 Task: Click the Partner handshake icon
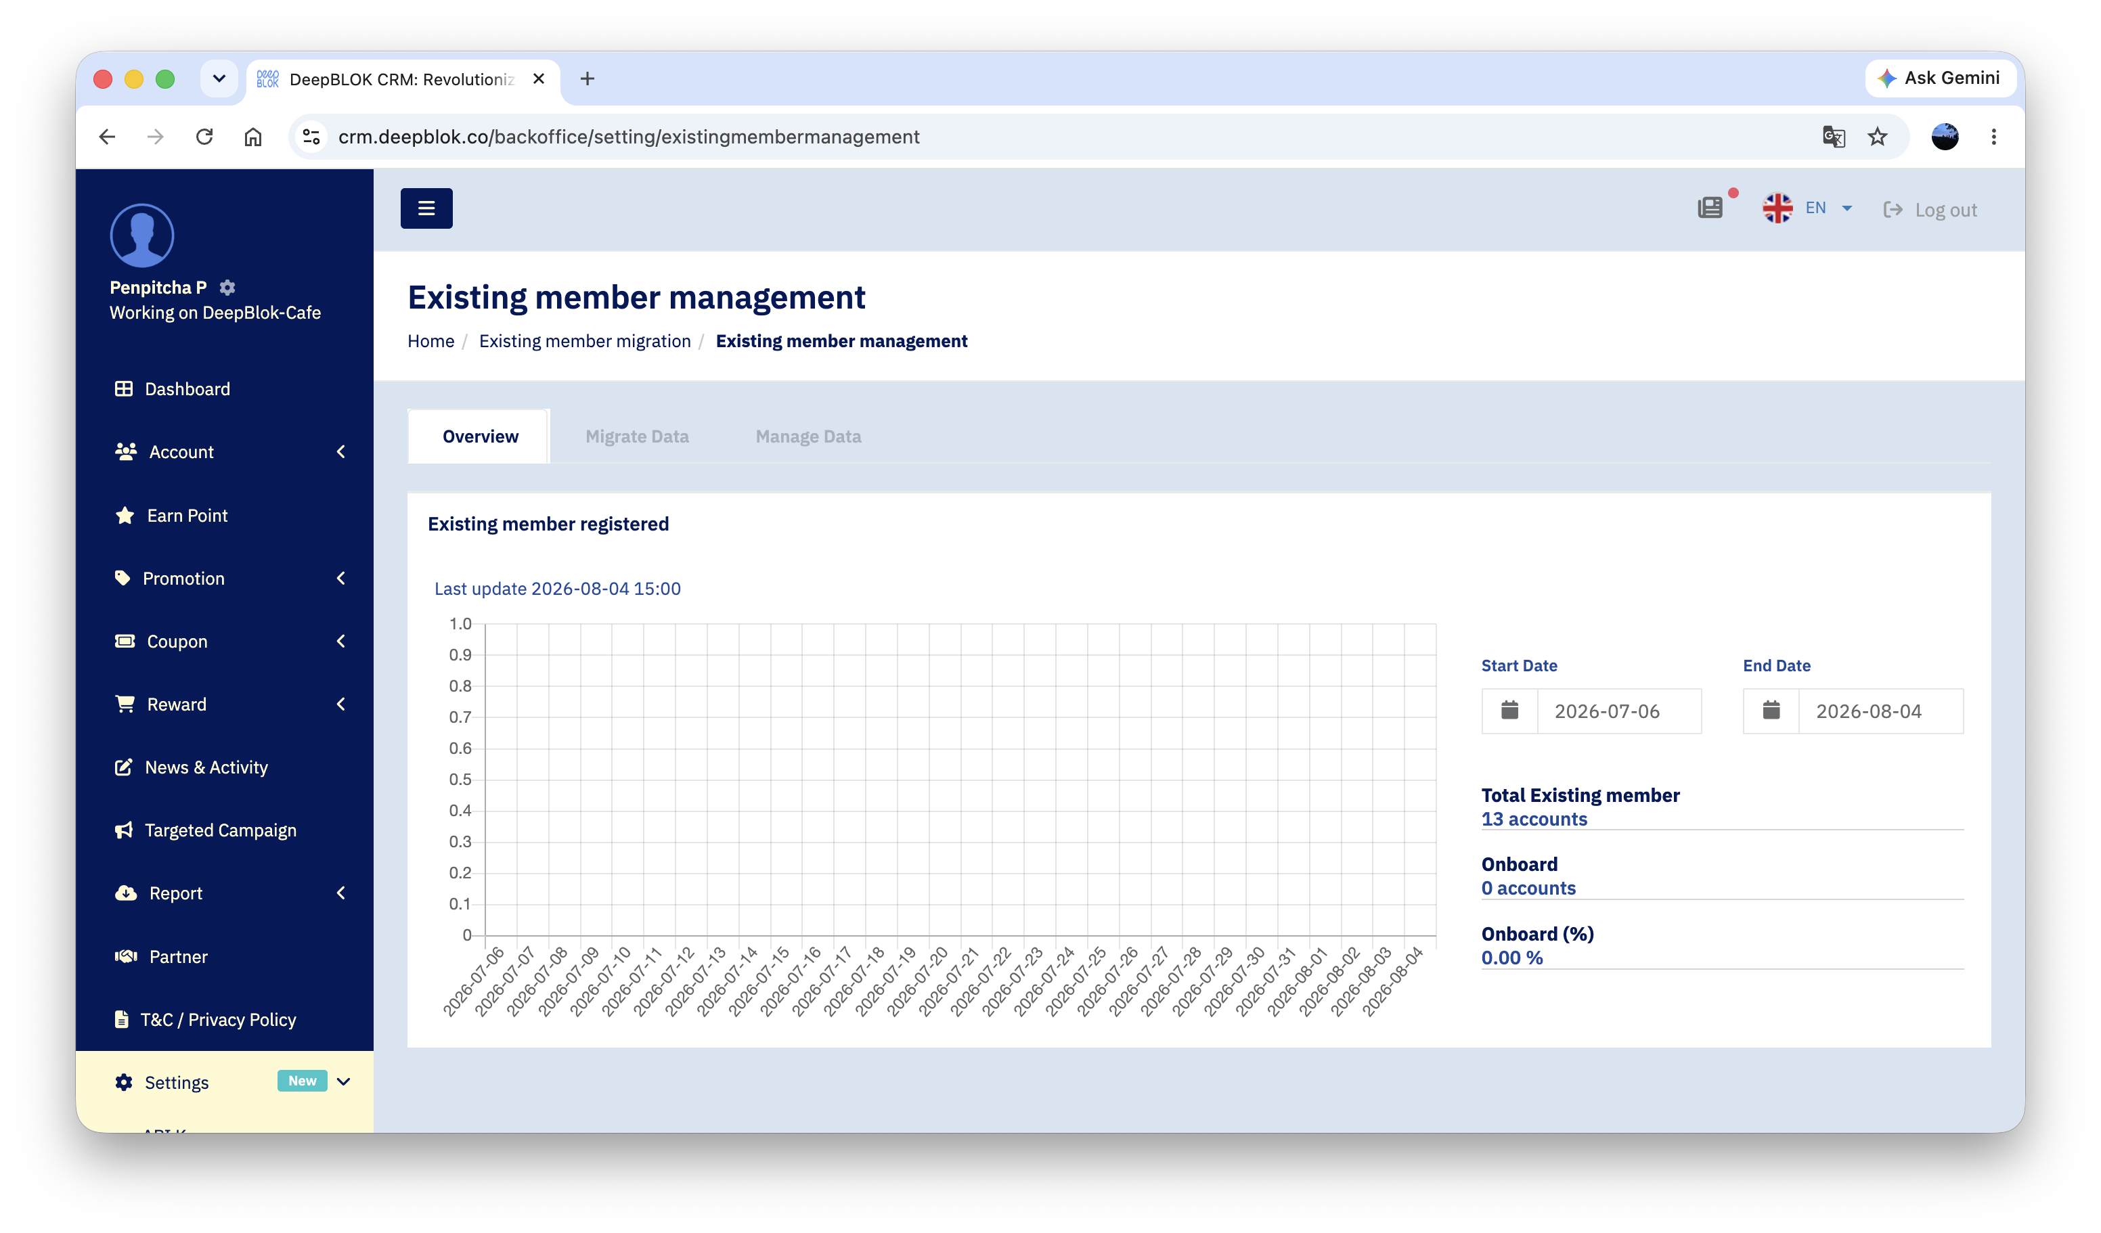point(126,956)
